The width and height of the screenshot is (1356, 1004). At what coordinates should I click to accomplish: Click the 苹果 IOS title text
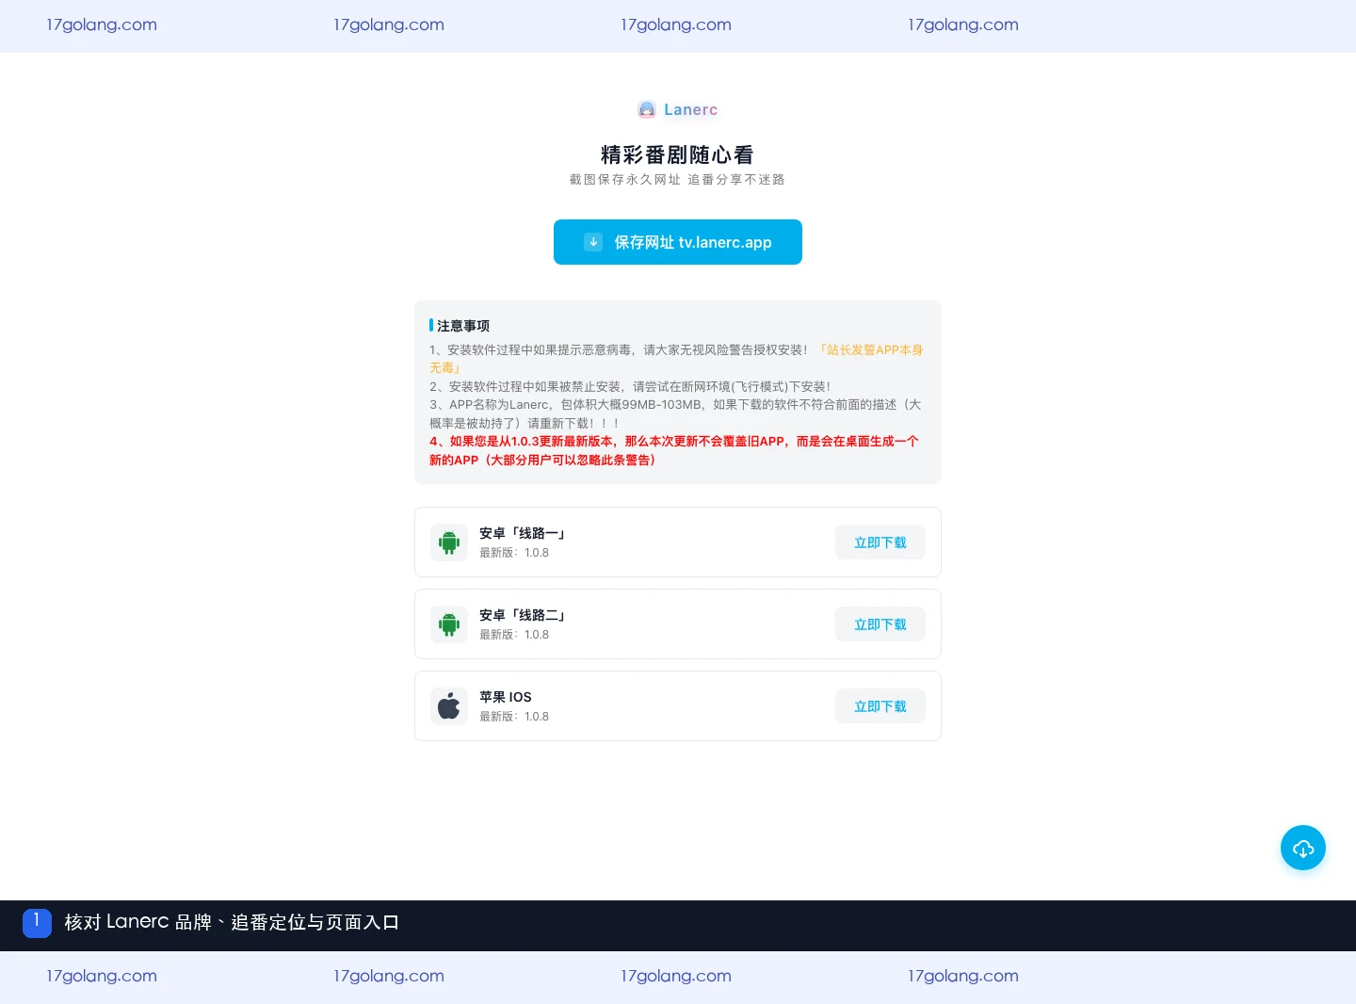point(506,697)
